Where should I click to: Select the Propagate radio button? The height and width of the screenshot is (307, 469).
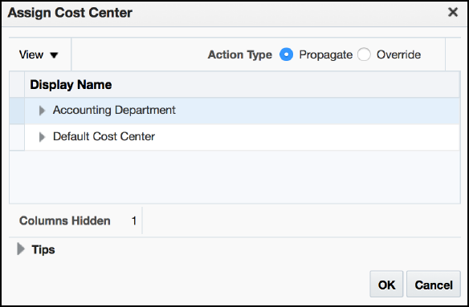(x=286, y=55)
